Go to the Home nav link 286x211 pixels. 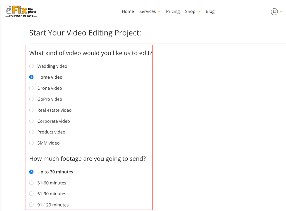pyautogui.click(x=128, y=11)
